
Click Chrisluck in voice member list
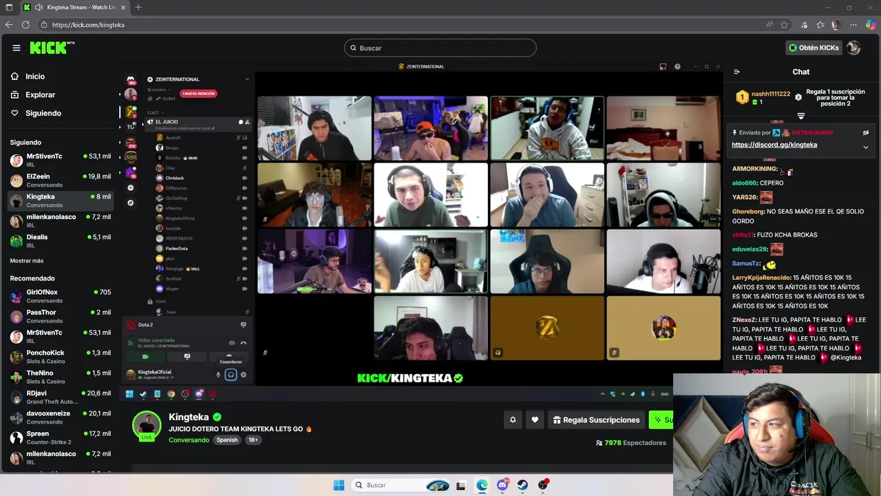pos(174,178)
